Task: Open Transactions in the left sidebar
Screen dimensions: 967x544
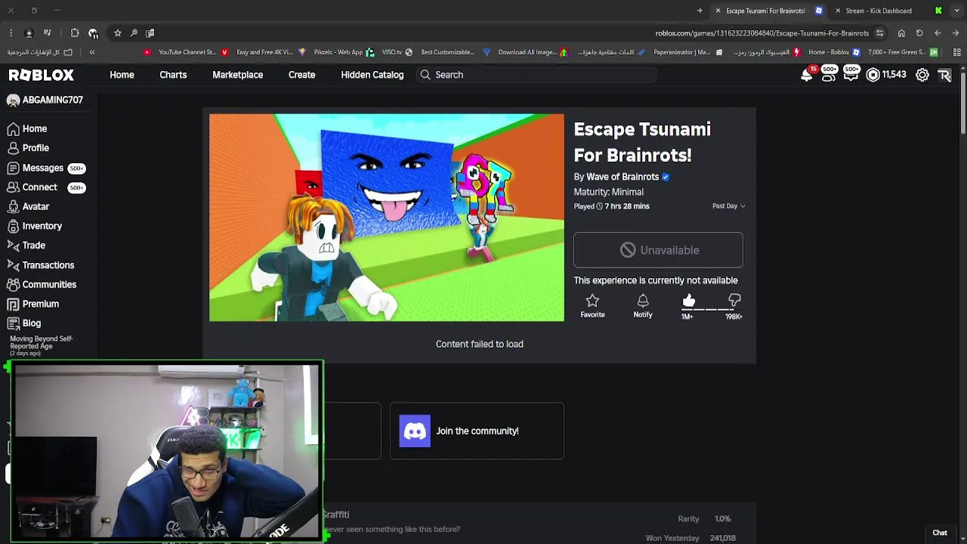Action: pyautogui.click(x=41, y=265)
